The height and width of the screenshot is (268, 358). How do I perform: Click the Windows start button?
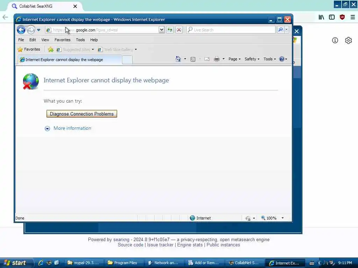tap(15, 263)
